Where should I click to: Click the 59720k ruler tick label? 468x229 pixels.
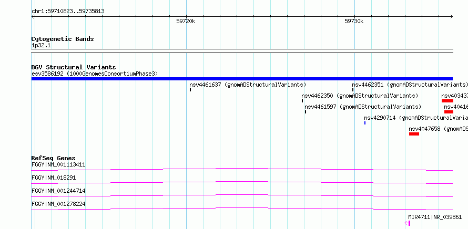[x=186, y=21]
